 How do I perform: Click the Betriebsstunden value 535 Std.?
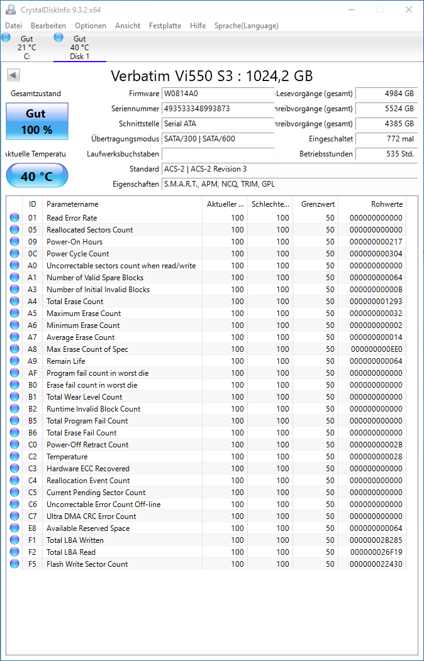pos(387,154)
